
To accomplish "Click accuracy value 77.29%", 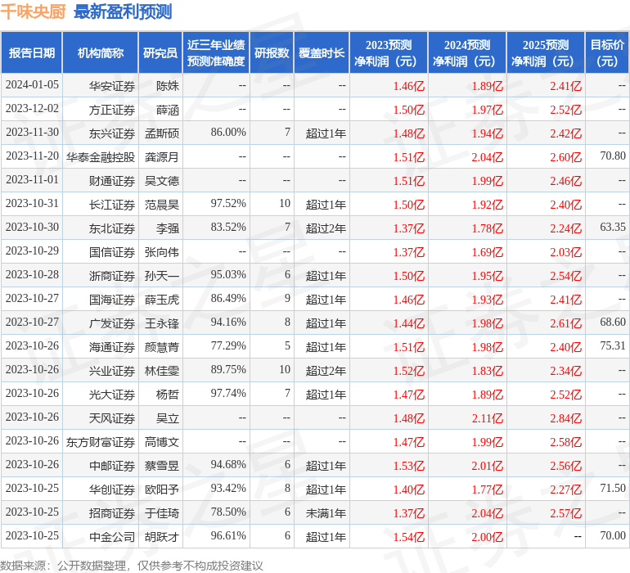I will [x=228, y=345].
